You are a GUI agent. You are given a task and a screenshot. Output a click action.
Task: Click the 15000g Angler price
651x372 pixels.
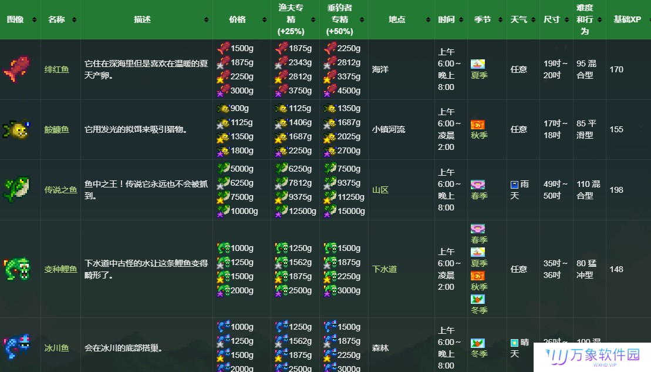pos(351,211)
